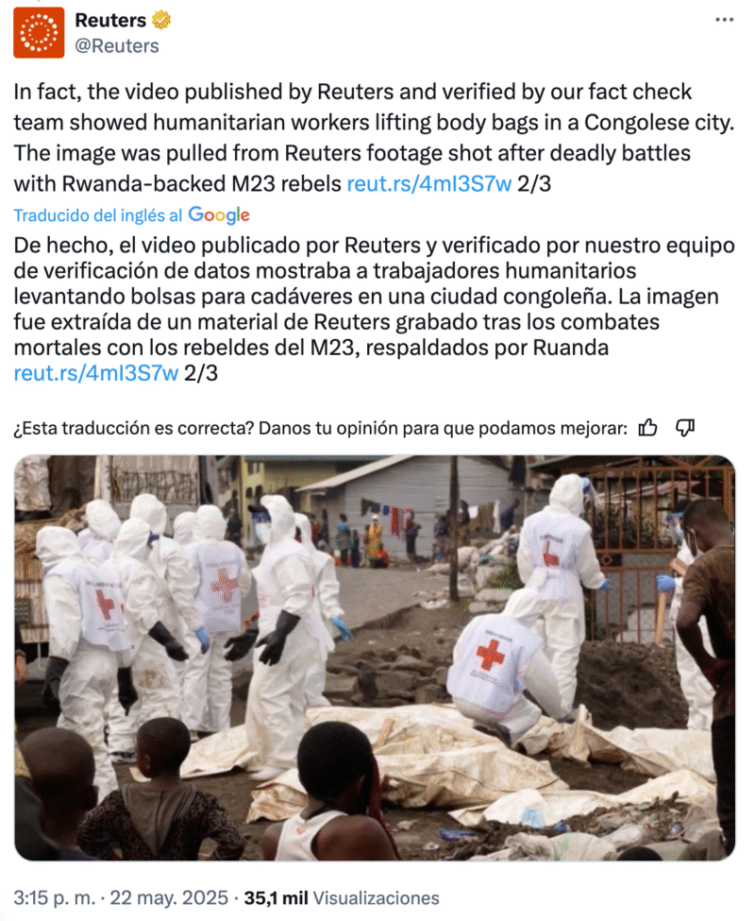Open reut.rs link in the English text
The image size is (755, 921).
(x=428, y=184)
